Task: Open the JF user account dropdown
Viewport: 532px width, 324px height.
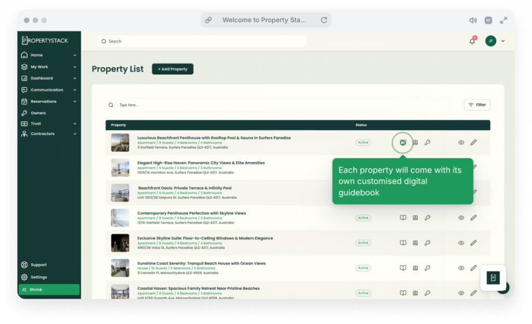Action: [x=495, y=41]
